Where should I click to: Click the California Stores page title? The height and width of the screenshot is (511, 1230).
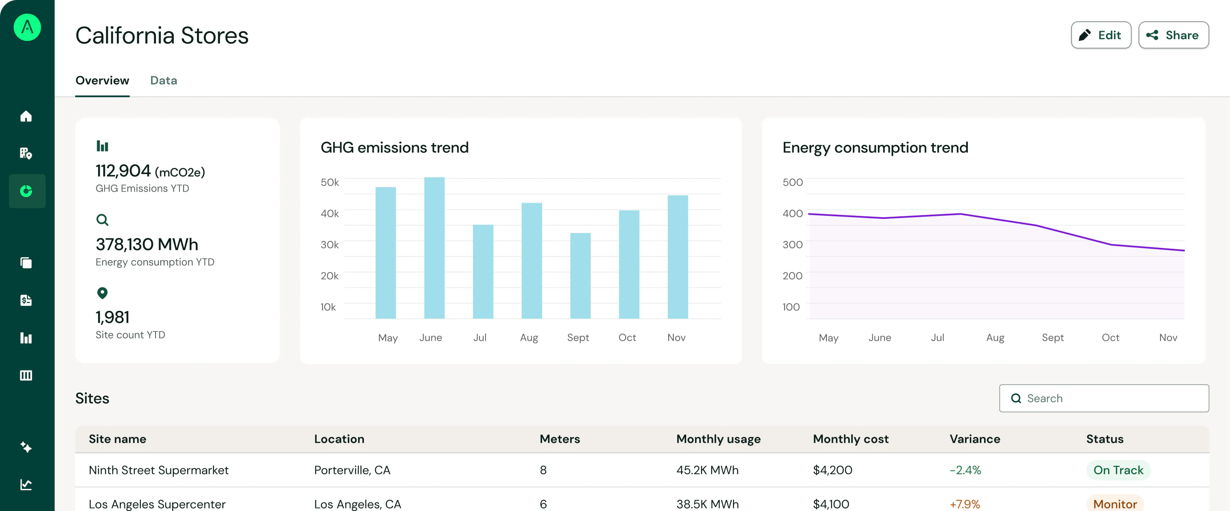(162, 35)
